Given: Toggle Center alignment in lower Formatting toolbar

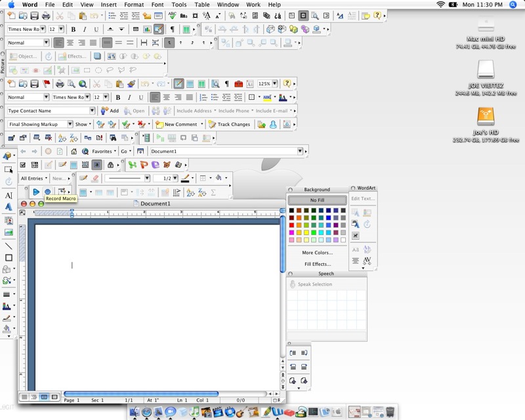Looking at the screenshot, I should click(167, 98).
